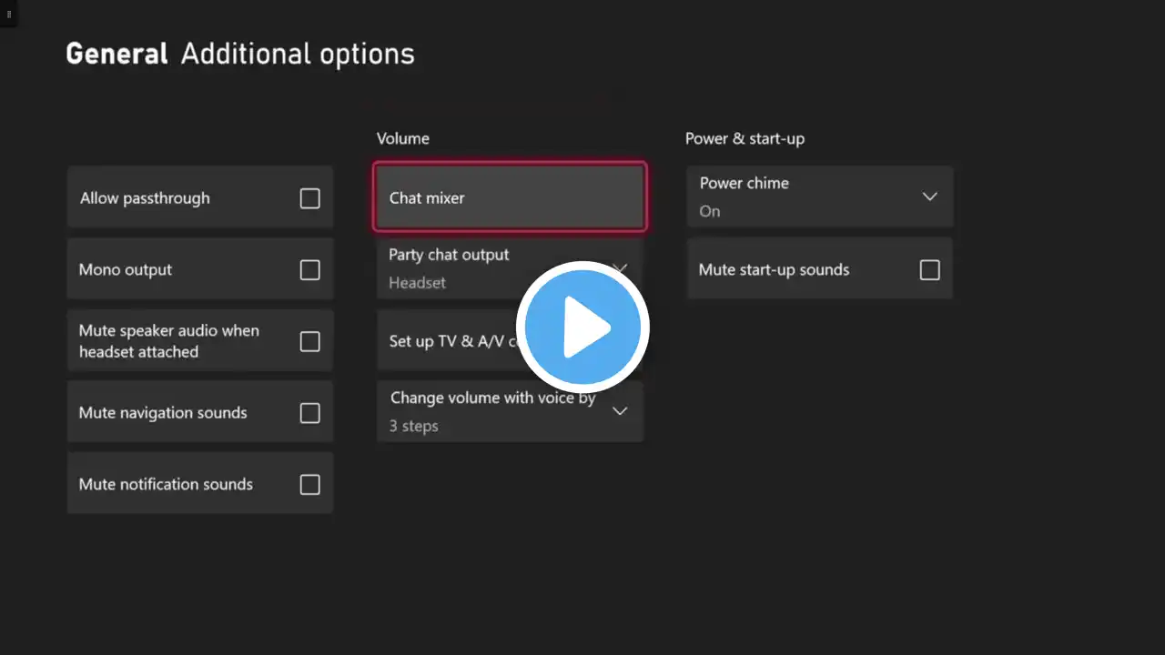Click the "On" value under Power chime

click(x=710, y=211)
